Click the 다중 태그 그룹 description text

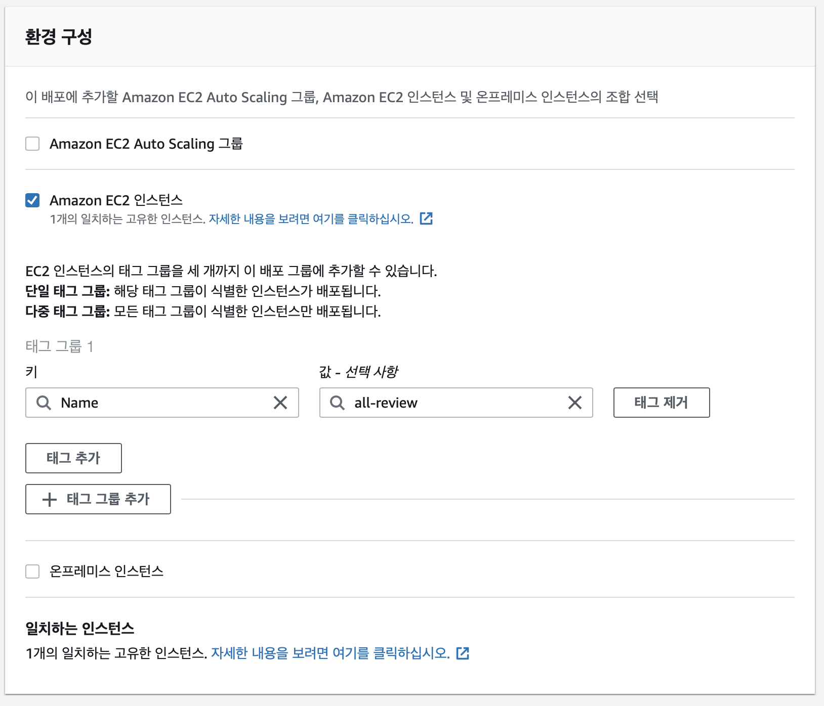[203, 311]
